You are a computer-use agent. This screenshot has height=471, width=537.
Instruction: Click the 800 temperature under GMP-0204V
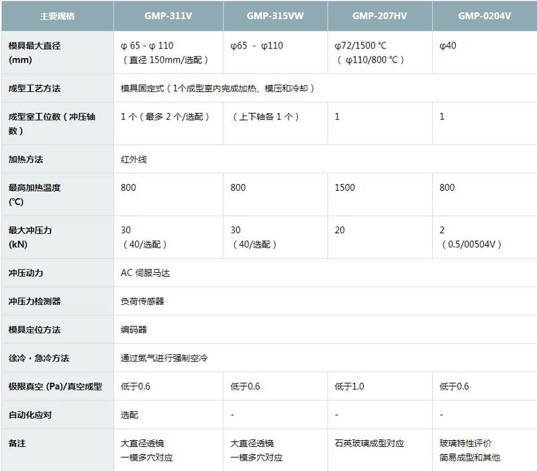[x=447, y=187]
